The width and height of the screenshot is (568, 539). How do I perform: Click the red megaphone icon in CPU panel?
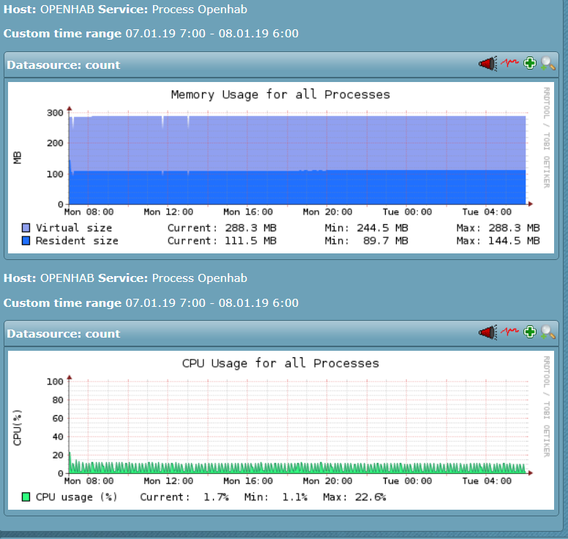point(487,332)
